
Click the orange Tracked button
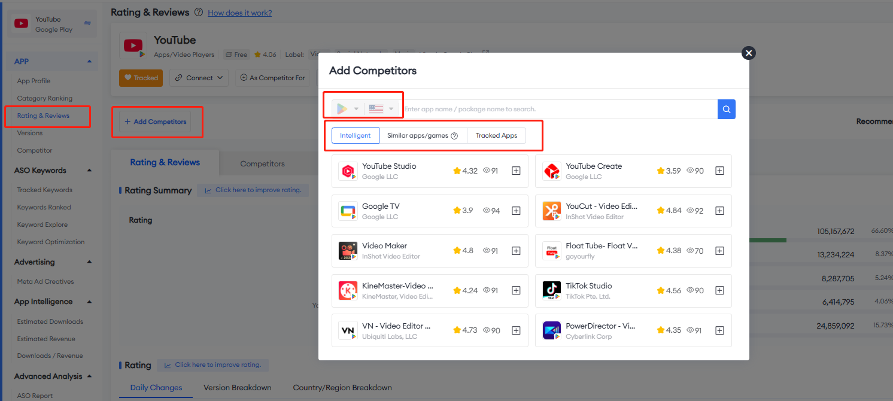pyautogui.click(x=141, y=78)
